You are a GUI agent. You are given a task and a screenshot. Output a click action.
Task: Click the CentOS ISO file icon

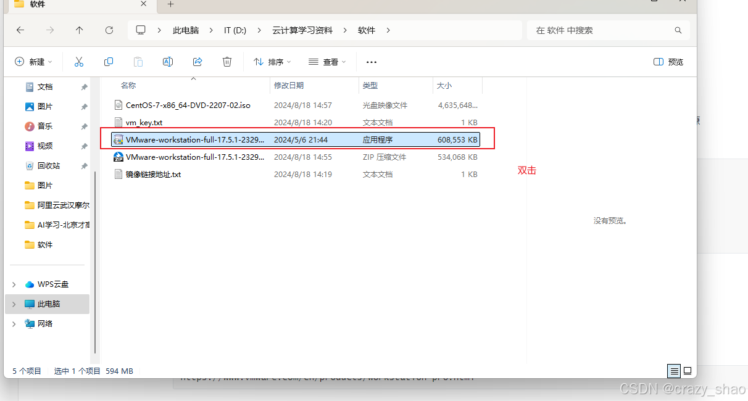[x=119, y=105]
